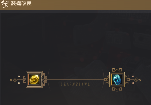Image resolution: width=151 pixels, height=105 pixels.
Task: Click upper small circle near rune stone slot
Action: click(x=133, y=76)
